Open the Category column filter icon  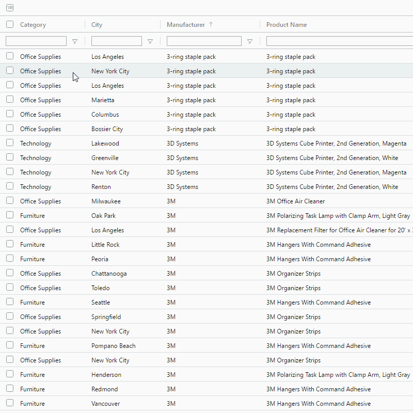[x=75, y=41]
